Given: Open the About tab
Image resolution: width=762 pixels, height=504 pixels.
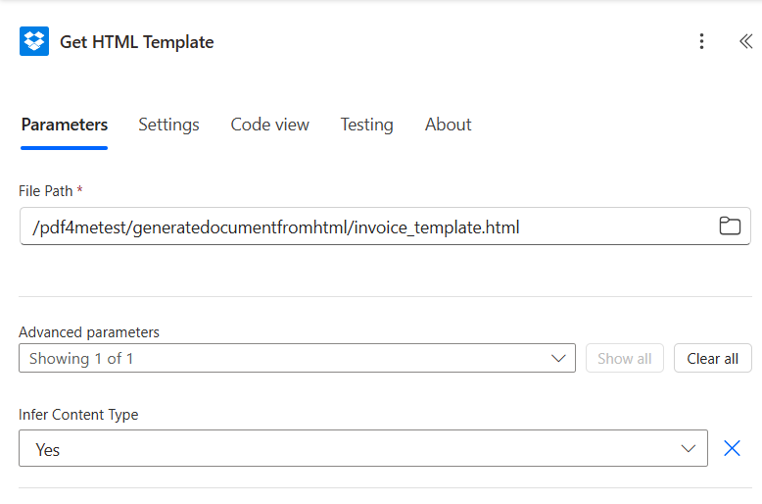Looking at the screenshot, I should point(448,125).
